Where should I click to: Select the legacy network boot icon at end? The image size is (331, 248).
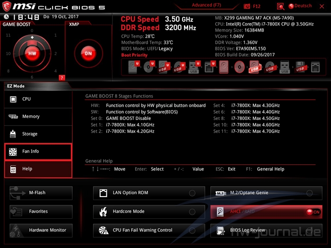click(315, 67)
